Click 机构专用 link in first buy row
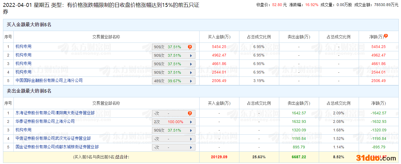Screen dimensions: 401x164 coord(23,46)
